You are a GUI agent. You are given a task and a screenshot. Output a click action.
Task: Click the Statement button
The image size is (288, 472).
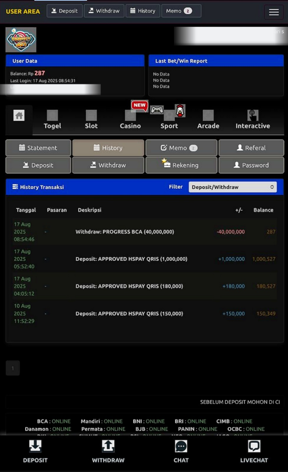pyautogui.click(x=38, y=148)
